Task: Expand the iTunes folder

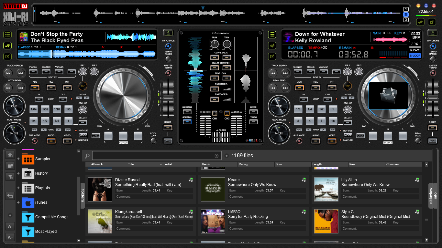Action: [x=18, y=202]
